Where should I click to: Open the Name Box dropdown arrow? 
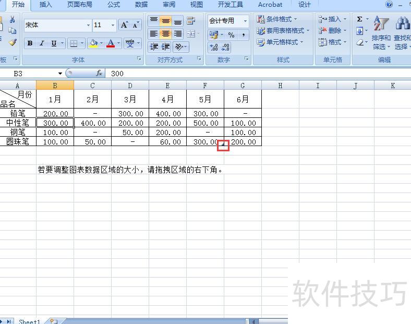coord(60,74)
